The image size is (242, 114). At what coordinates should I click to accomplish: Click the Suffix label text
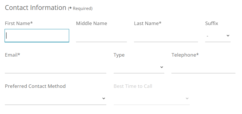(x=212, y=23)
